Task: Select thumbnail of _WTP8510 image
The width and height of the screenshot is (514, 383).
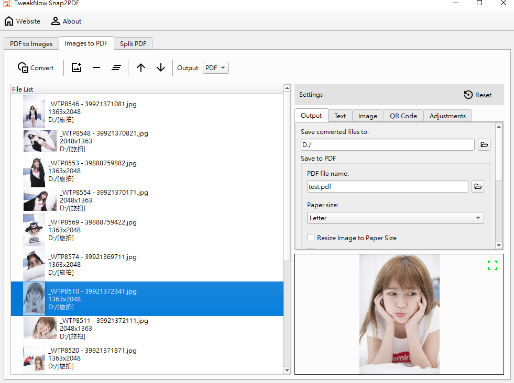Action: click(34, 299)
